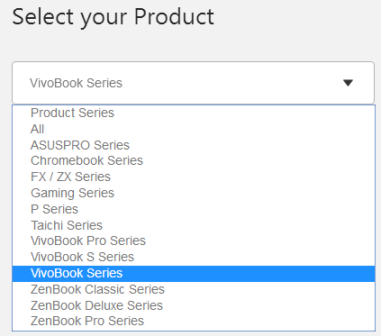
Task: Select the Product Series placeholder option
Action: coord(194,113)
